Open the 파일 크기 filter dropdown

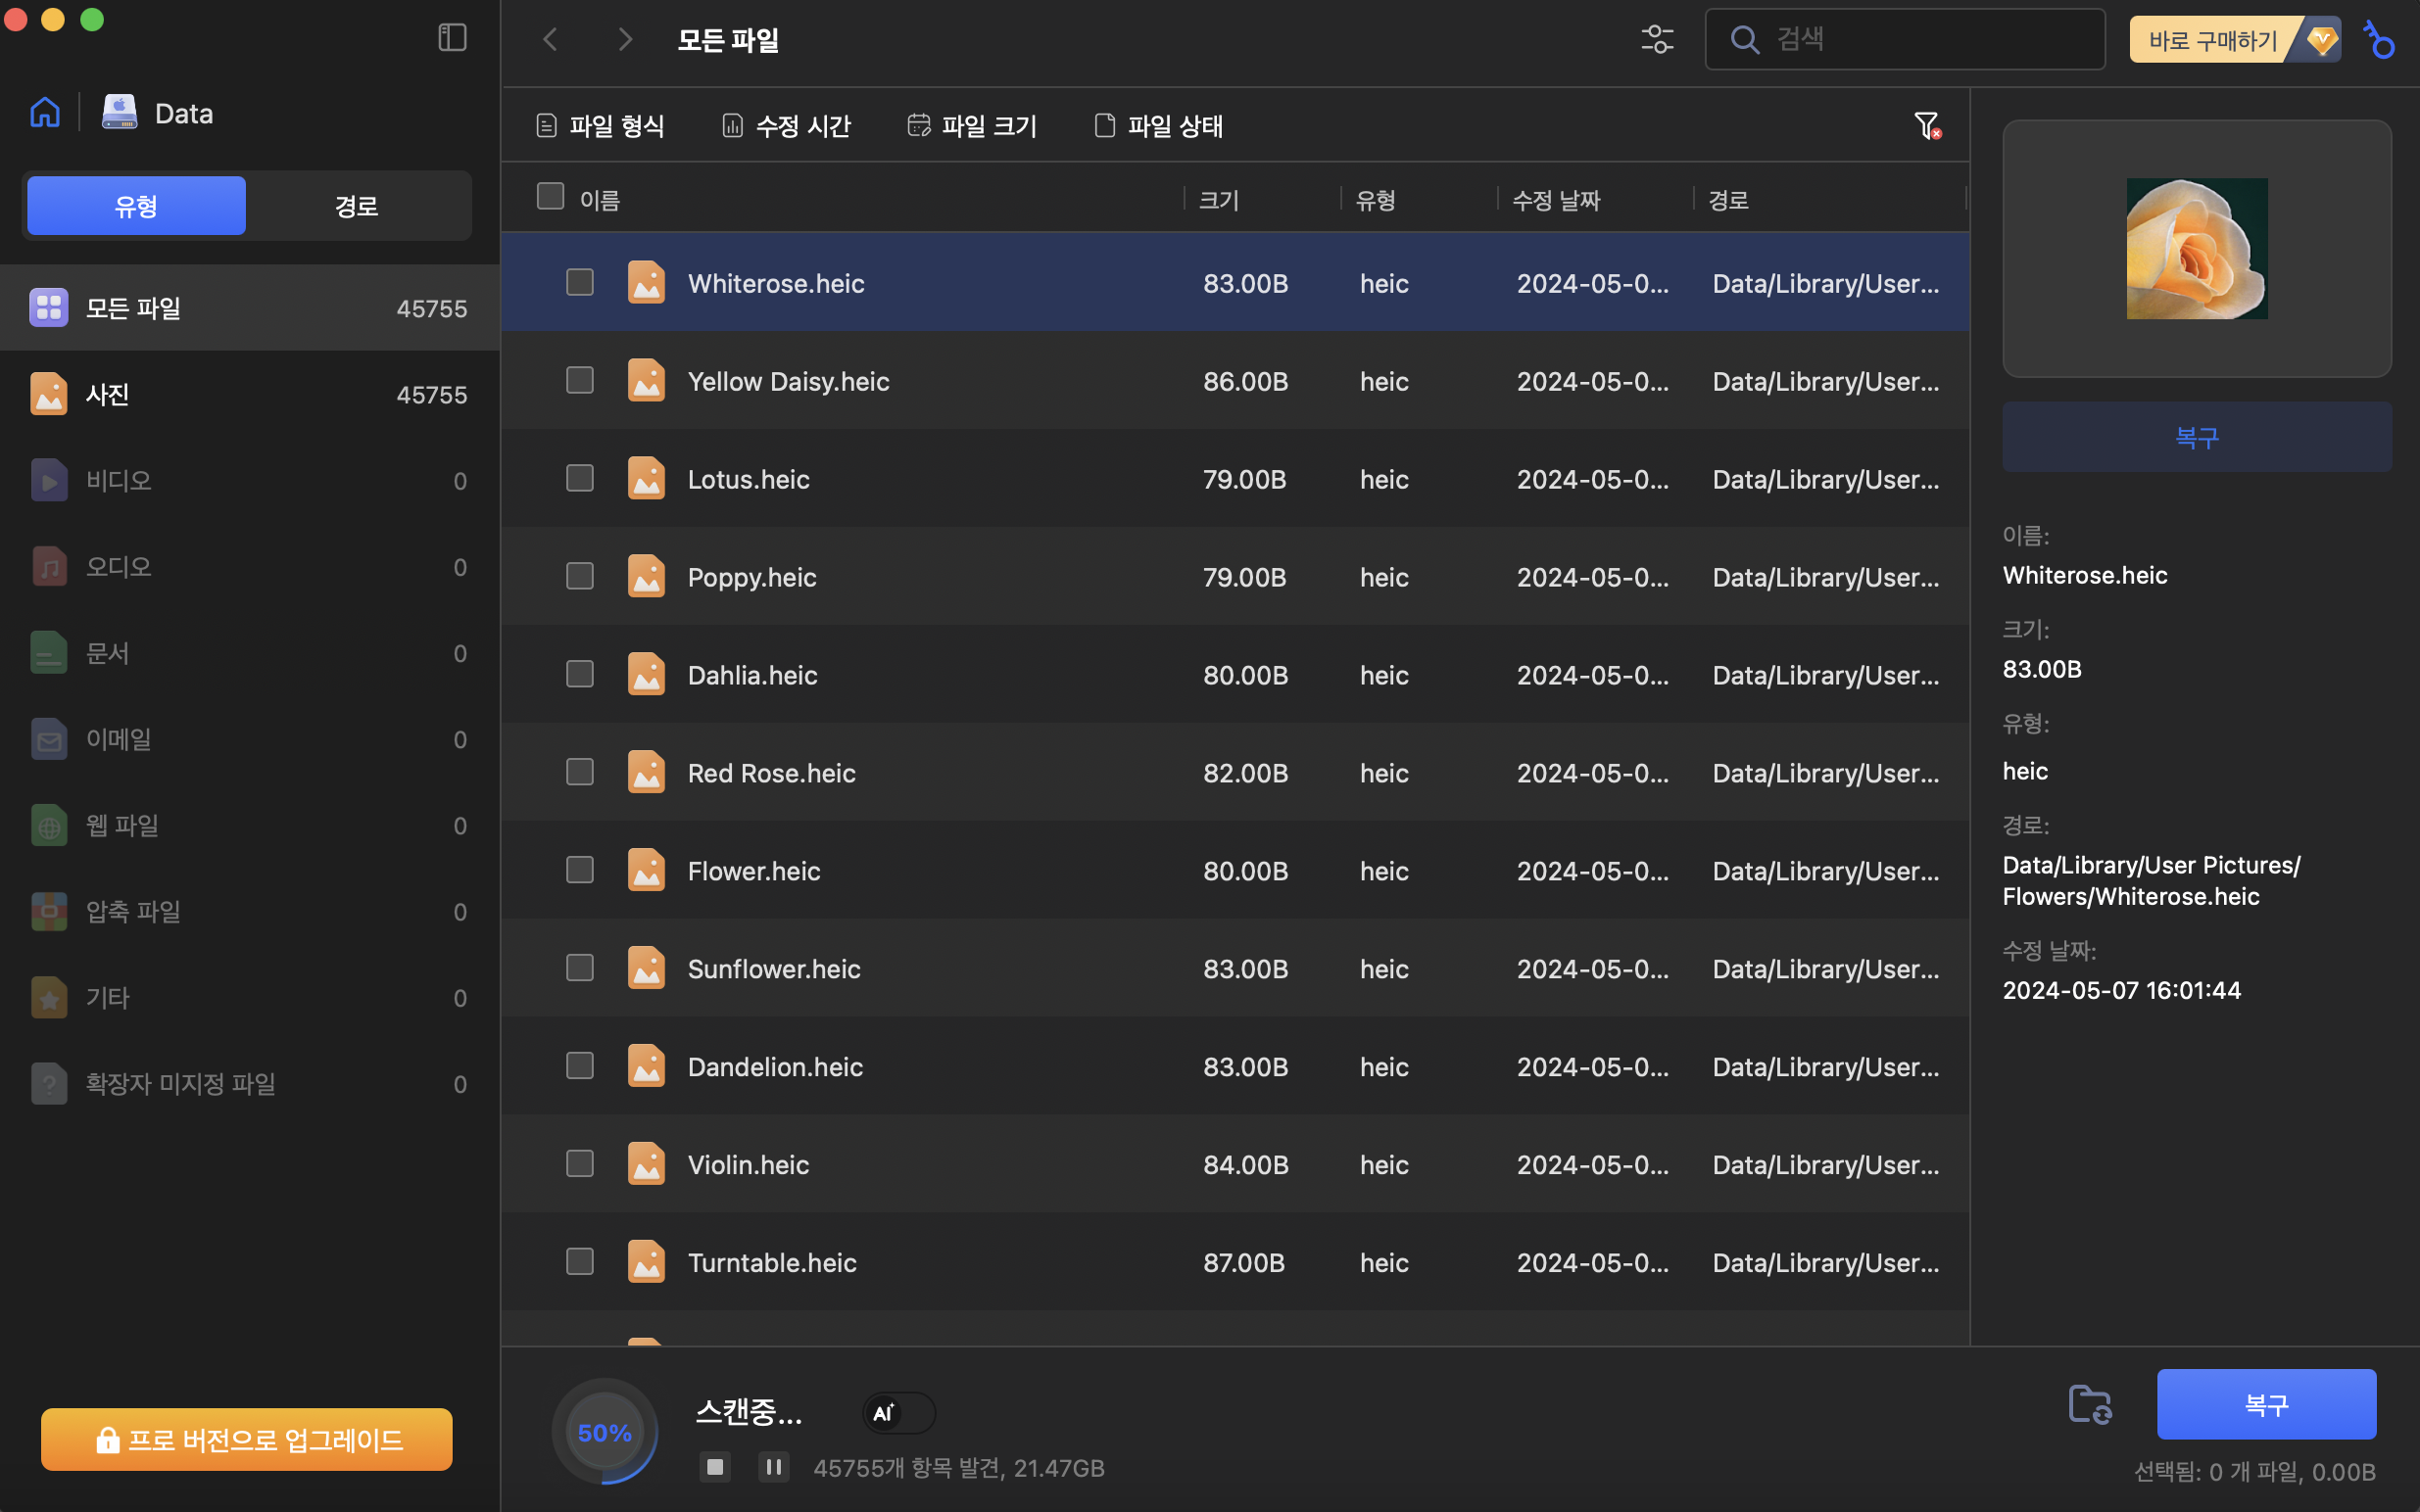[x=972, y=126]
